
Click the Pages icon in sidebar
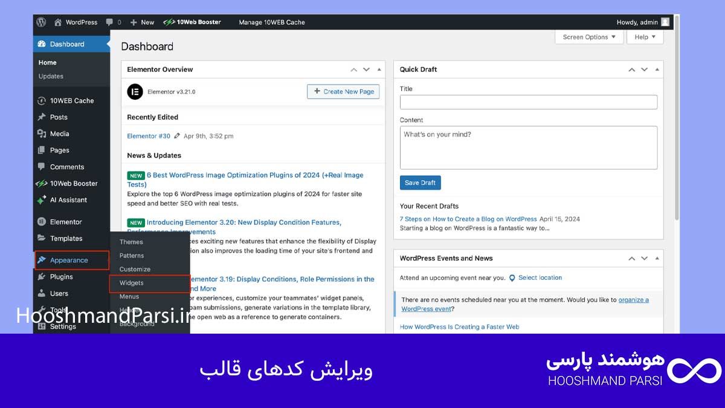point(41,151)
